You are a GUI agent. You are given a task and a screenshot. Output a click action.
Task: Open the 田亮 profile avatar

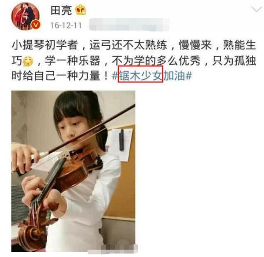(x=26, y=16)
